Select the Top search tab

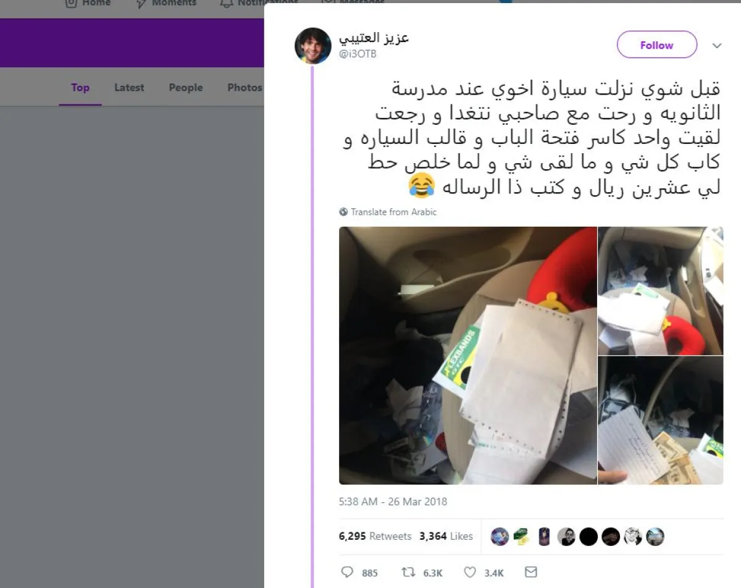[x=80, y=88]
